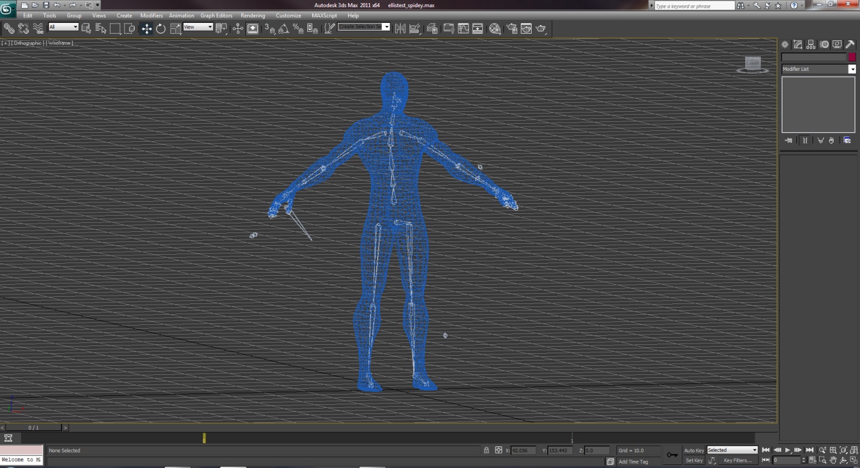This screenshot has height=468, width=860.
Task: Toggle the Auto Key button
Action: [693, 450]
